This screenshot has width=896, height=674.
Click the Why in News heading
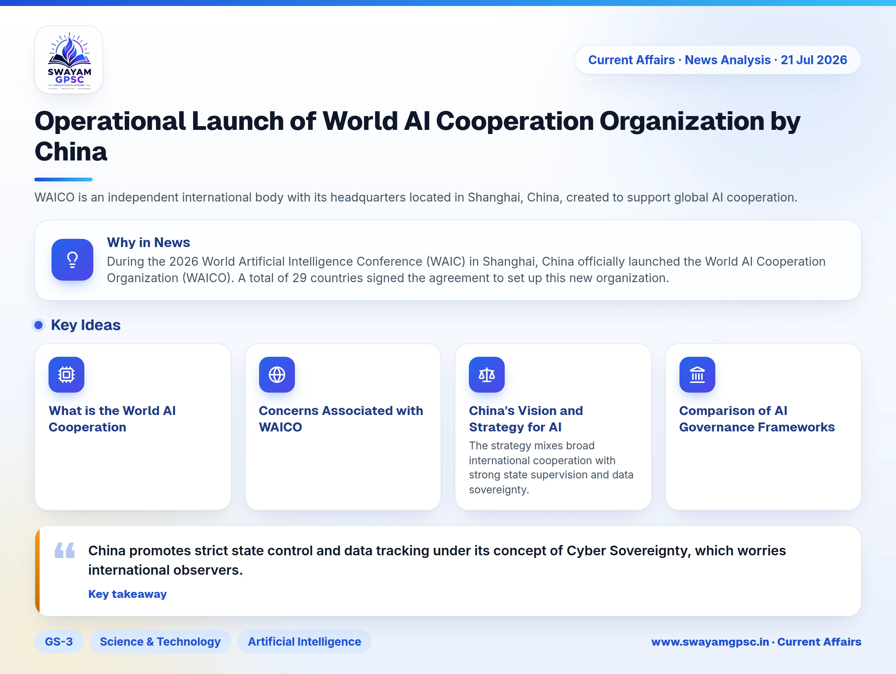coord(148,242)
